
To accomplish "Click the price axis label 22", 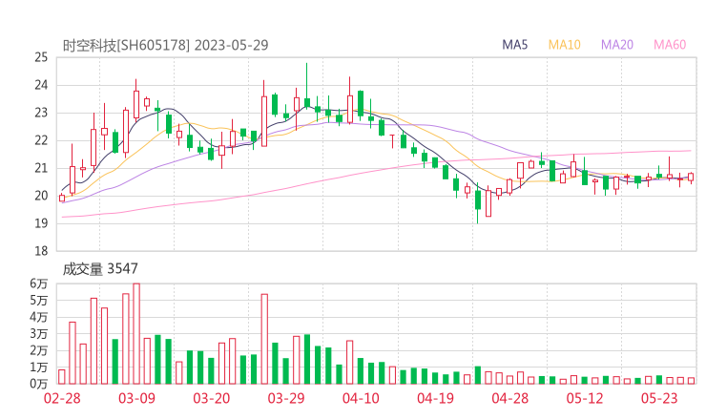I will click(41, 140).
